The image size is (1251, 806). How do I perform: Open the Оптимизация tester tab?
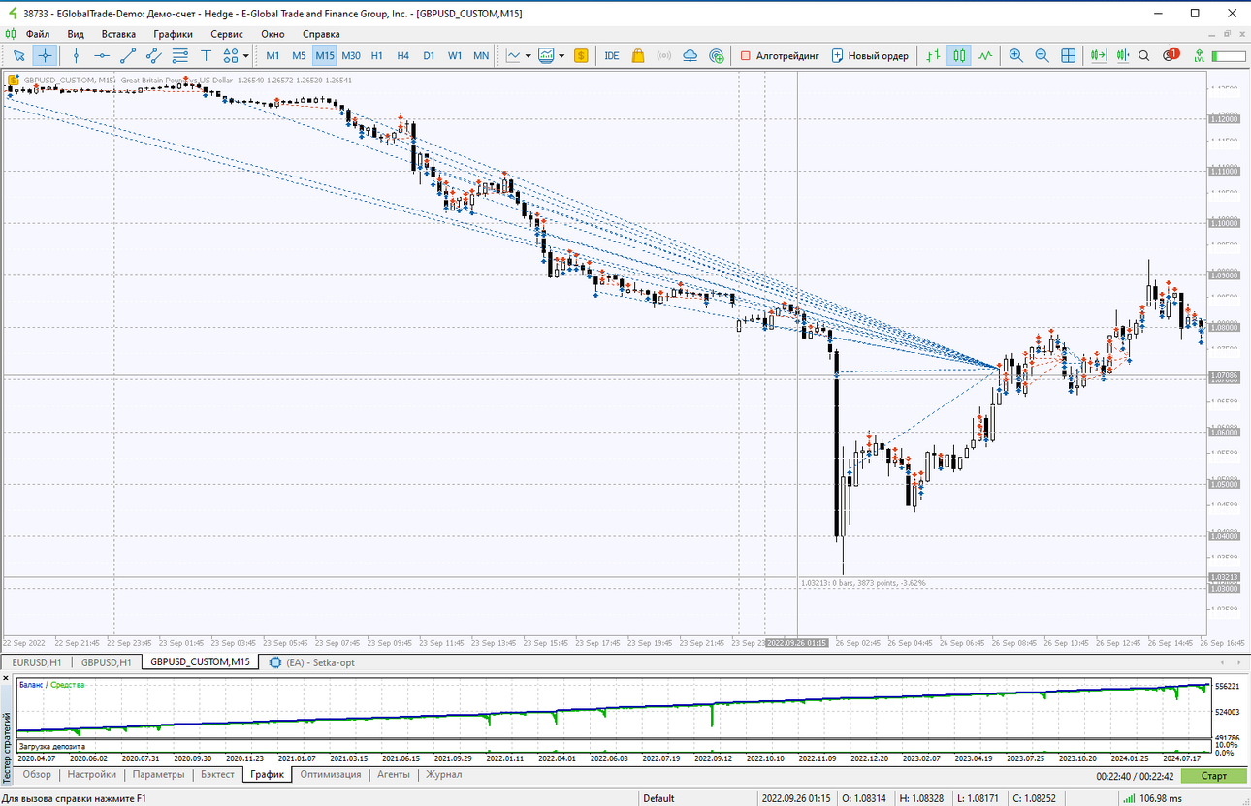point(331,775)
